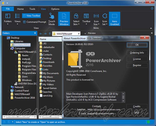Switch to the Options ribbon tab
This screenshot has width=156, height=126.
(x=55, y=9)
